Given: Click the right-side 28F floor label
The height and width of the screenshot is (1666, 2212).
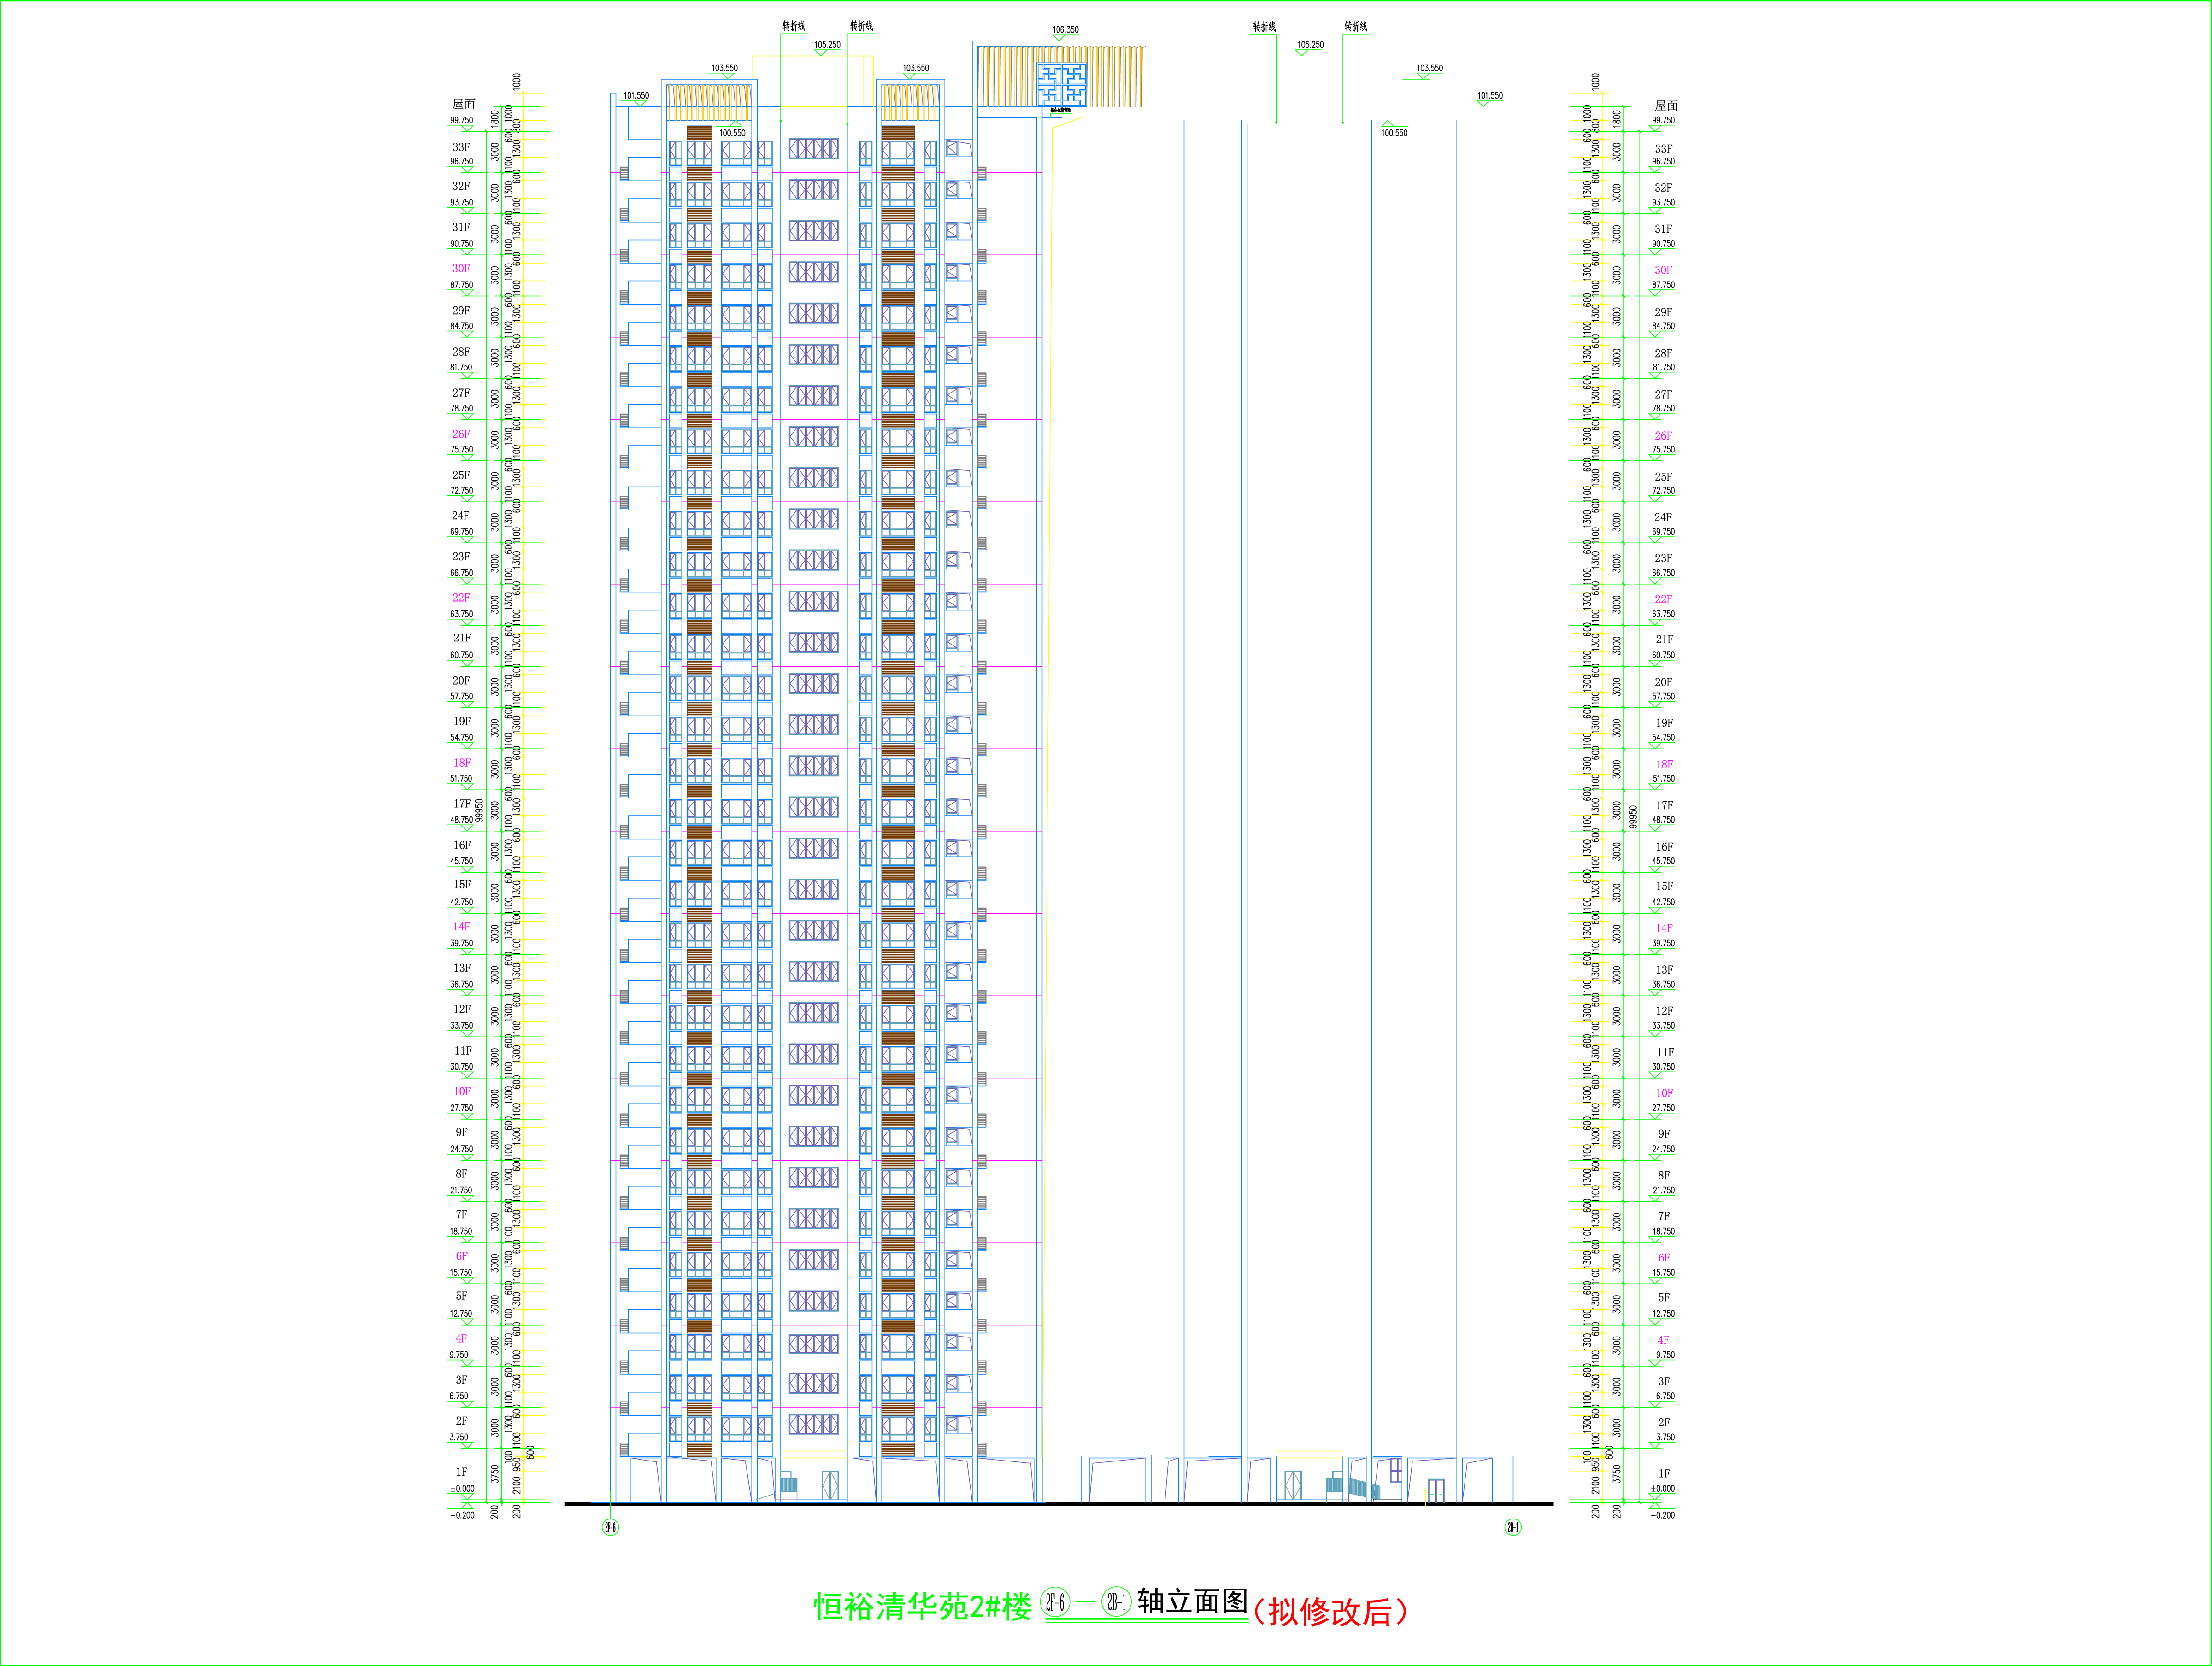Looking at the screenshot, I should 1663,354.
